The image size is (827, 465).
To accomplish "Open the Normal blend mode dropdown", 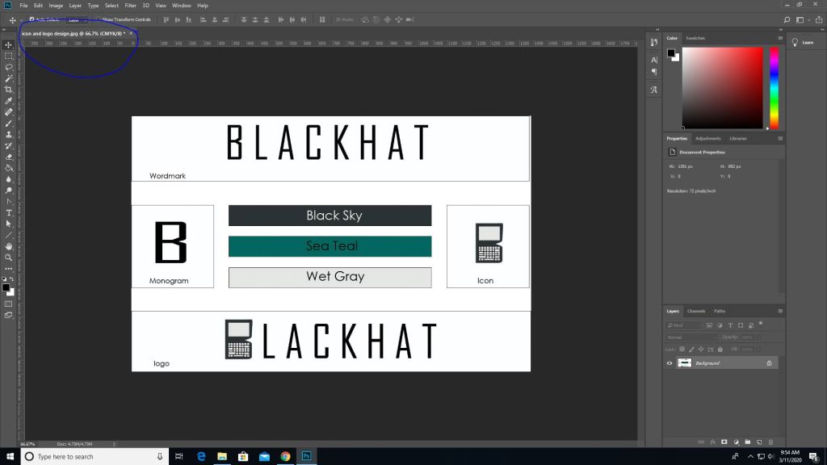I will click(691, 337).
